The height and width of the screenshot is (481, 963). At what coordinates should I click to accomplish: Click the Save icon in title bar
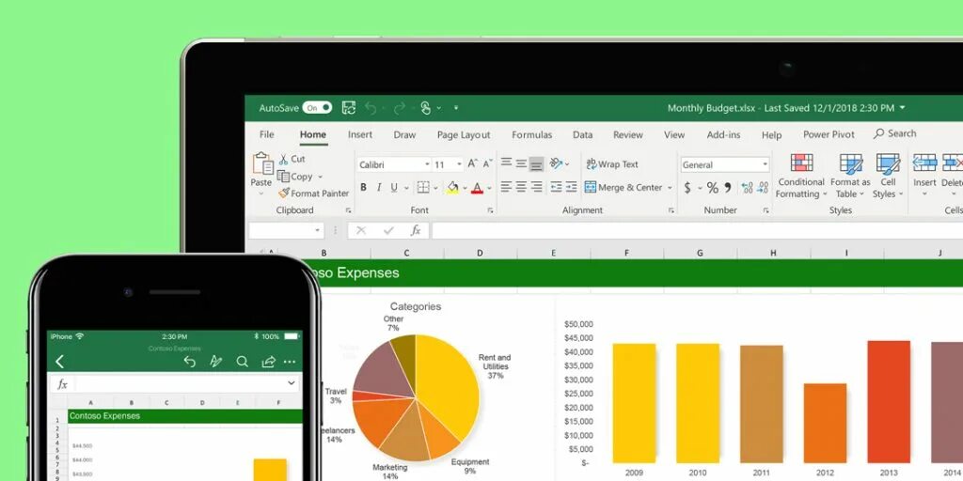(x=349, y=108)
